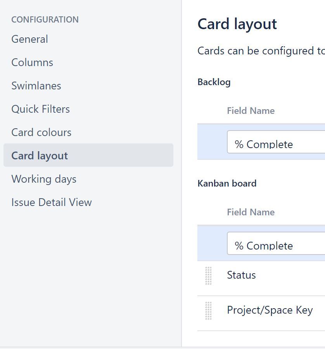Click the Kanban board section heading
The image size is (325, 349).
click(227, 183)
